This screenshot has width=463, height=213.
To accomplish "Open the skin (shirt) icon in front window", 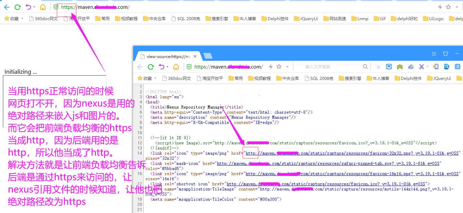I will tap(446, 54).
